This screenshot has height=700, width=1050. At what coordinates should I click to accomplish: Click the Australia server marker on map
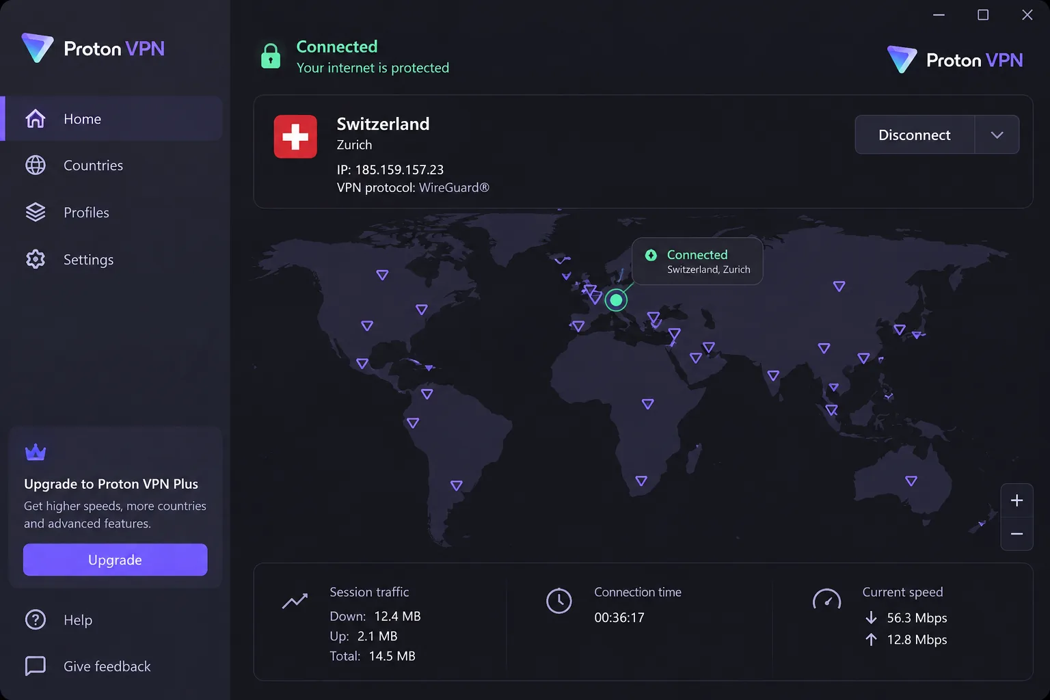[x=911, y=481]
